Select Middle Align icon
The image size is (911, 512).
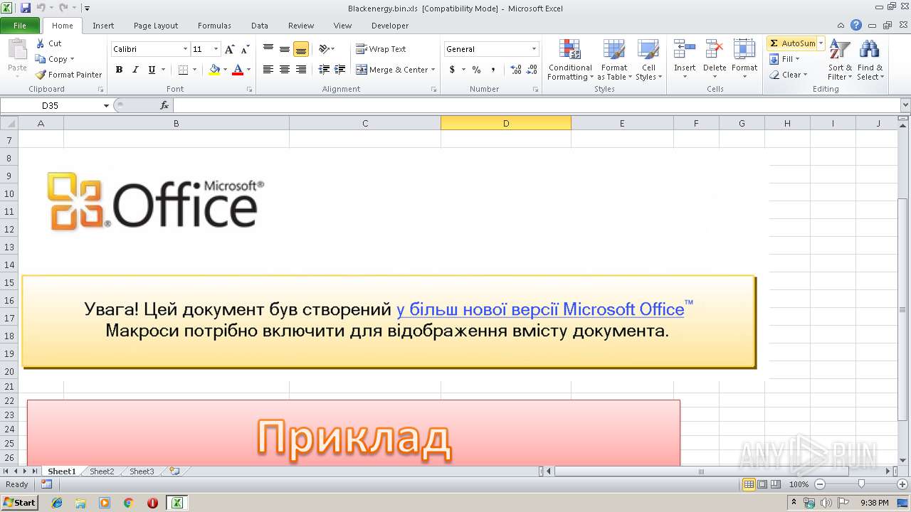(285, 49)
